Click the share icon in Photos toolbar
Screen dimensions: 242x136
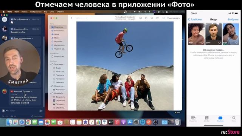146,18
